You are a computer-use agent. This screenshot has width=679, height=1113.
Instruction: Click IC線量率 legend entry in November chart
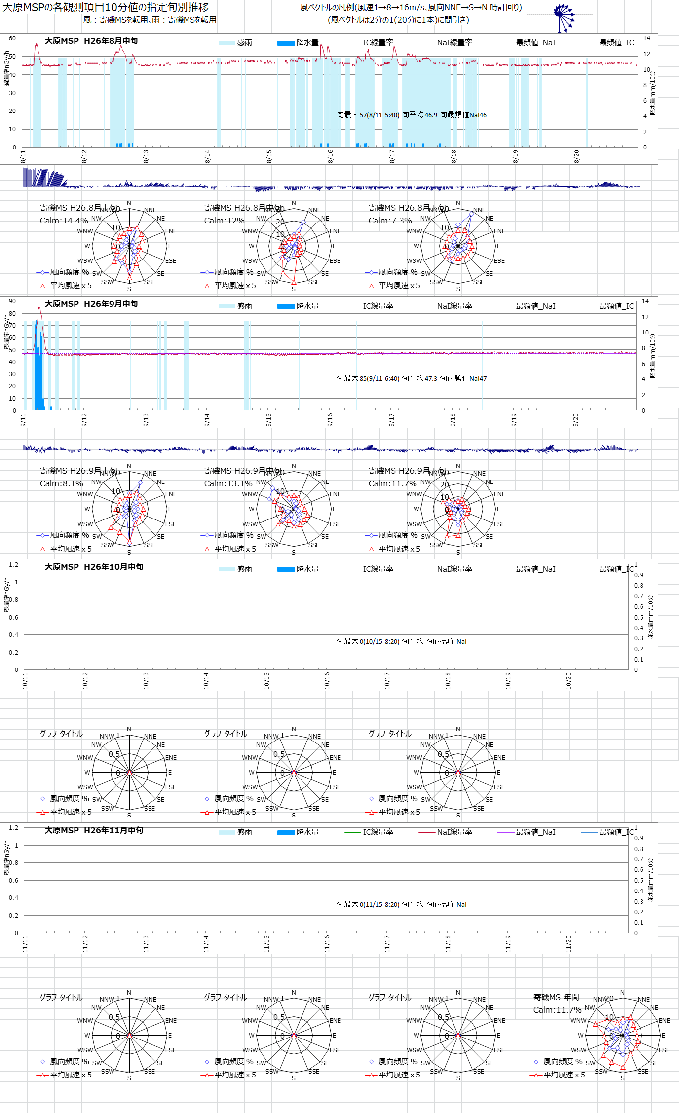point(369,832)
